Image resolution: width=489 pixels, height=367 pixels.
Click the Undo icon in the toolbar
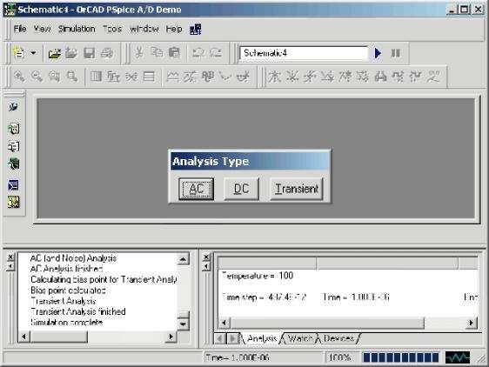pos(198,53)
